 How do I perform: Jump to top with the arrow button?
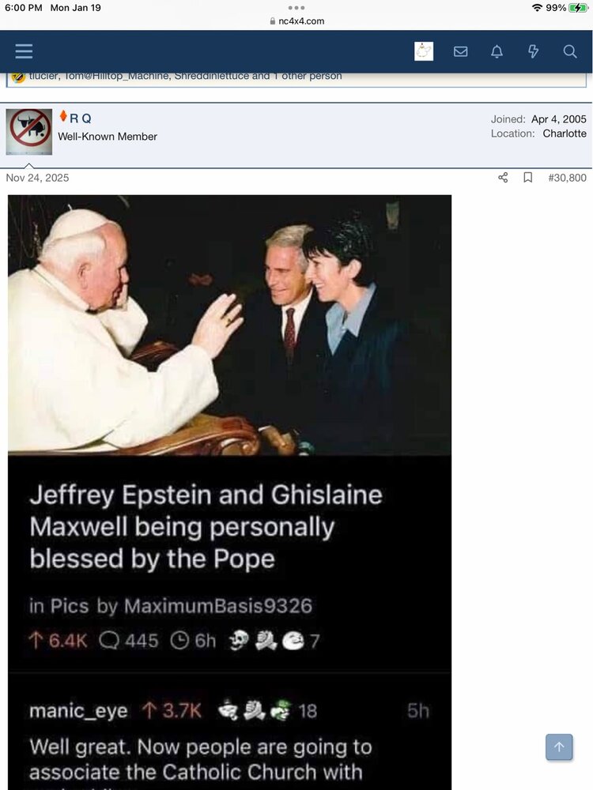tap(559, 747)
